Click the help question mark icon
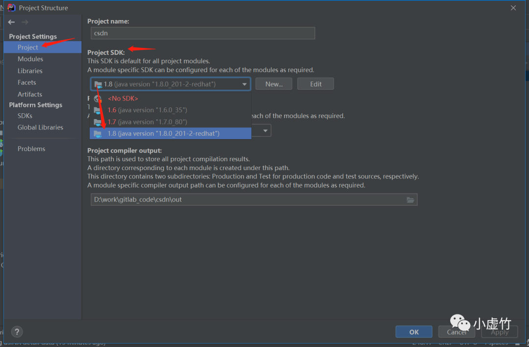This screenshot has width=529, height=347. (x=17, y=332)
